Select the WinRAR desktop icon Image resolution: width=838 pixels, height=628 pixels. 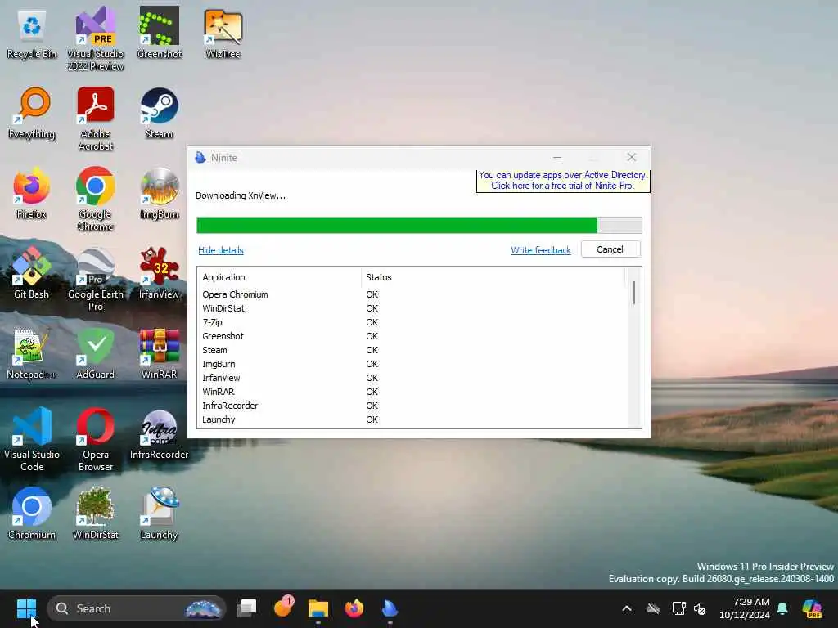160,353
